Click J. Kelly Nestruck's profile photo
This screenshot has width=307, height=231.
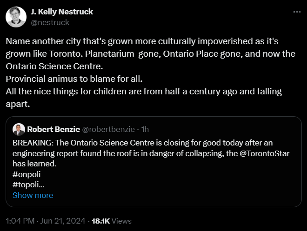pyautogui.click(x=15, y=17)
